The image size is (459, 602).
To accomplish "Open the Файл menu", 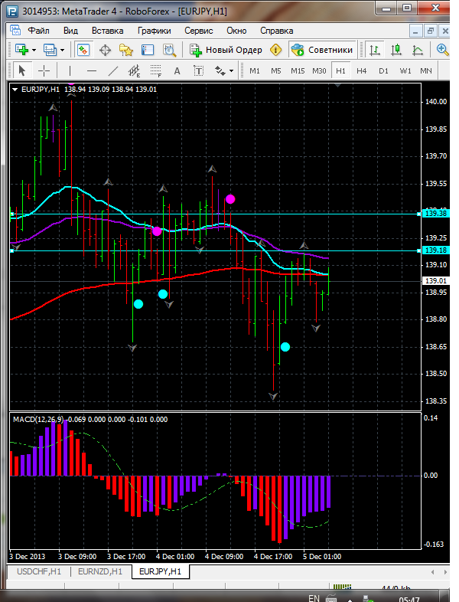I will [x=38, y=31].
